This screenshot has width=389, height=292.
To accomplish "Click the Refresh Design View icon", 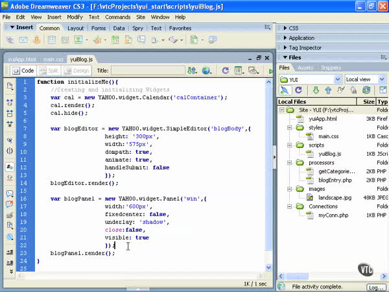I will coord(226,70).
